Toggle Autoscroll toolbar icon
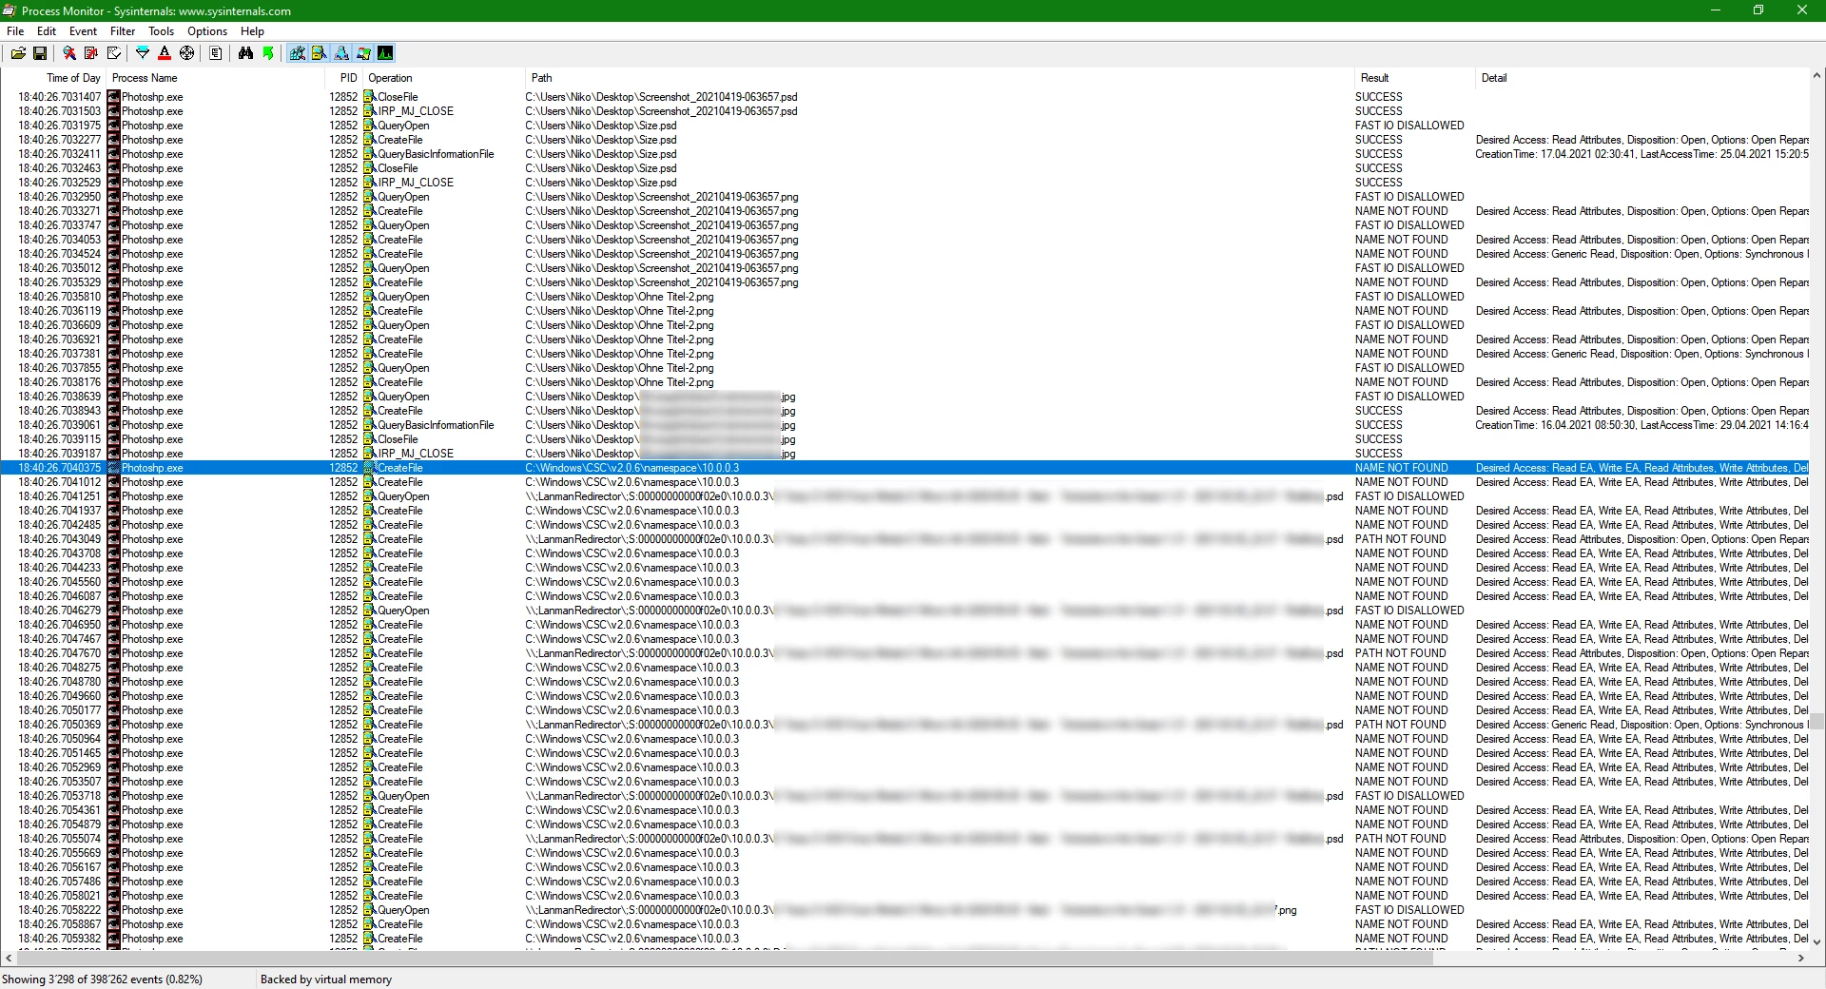The width and height of the screenshot is (1826, 989). pos(91,53)
